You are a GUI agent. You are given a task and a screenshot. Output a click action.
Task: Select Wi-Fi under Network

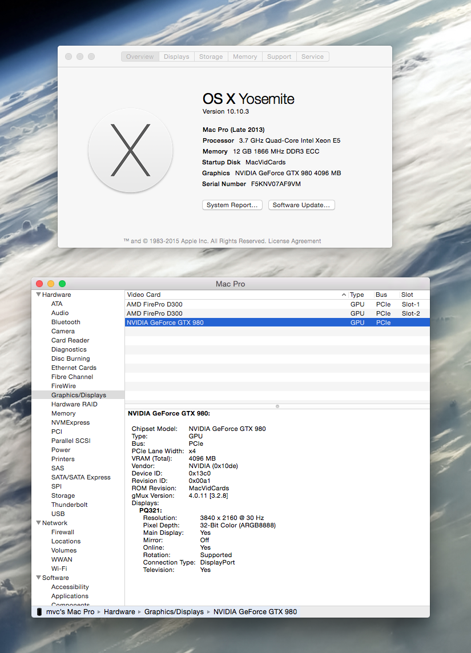coord(59,569)
